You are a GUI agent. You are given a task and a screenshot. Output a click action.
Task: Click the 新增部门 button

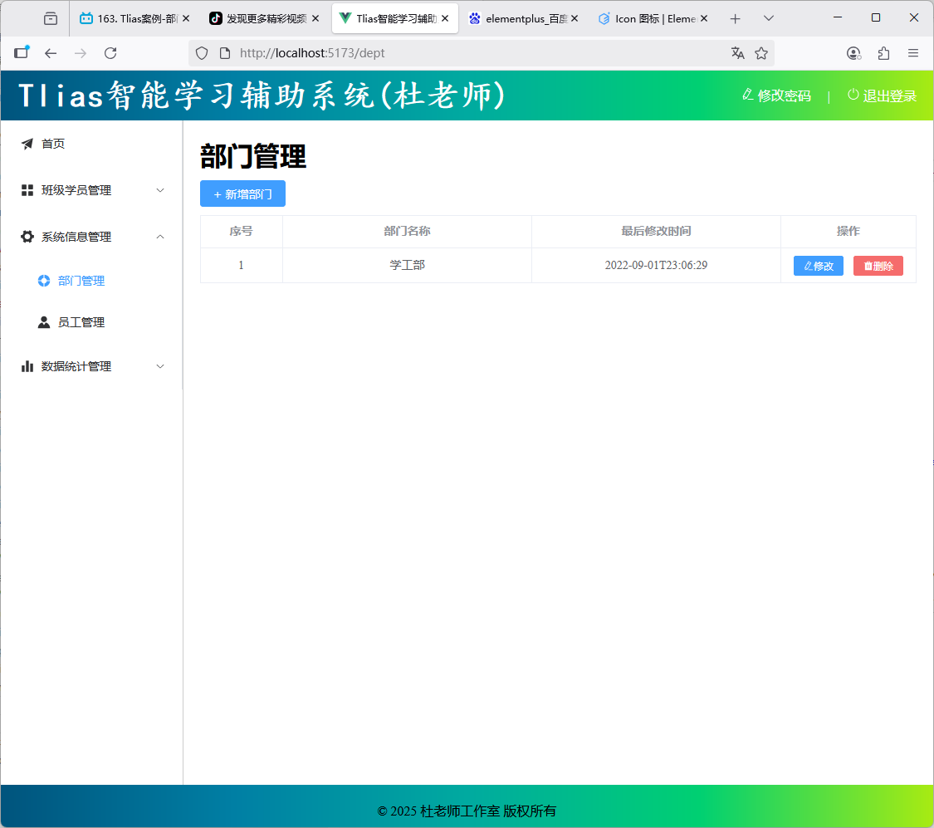242,194
